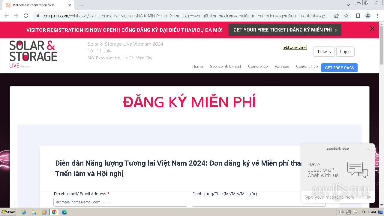Open the volume tray icon

point(341,212)
